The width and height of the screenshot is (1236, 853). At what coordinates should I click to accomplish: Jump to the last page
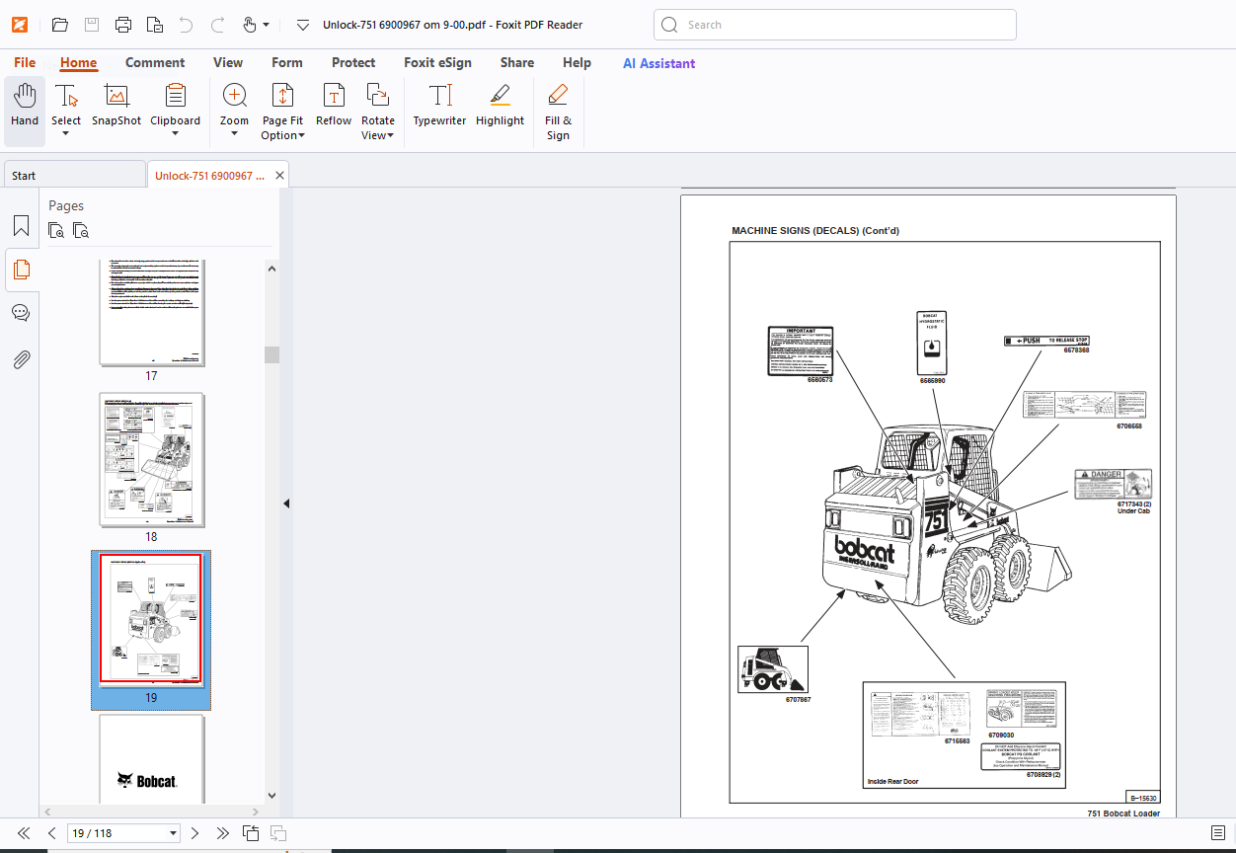coord(223,833)
